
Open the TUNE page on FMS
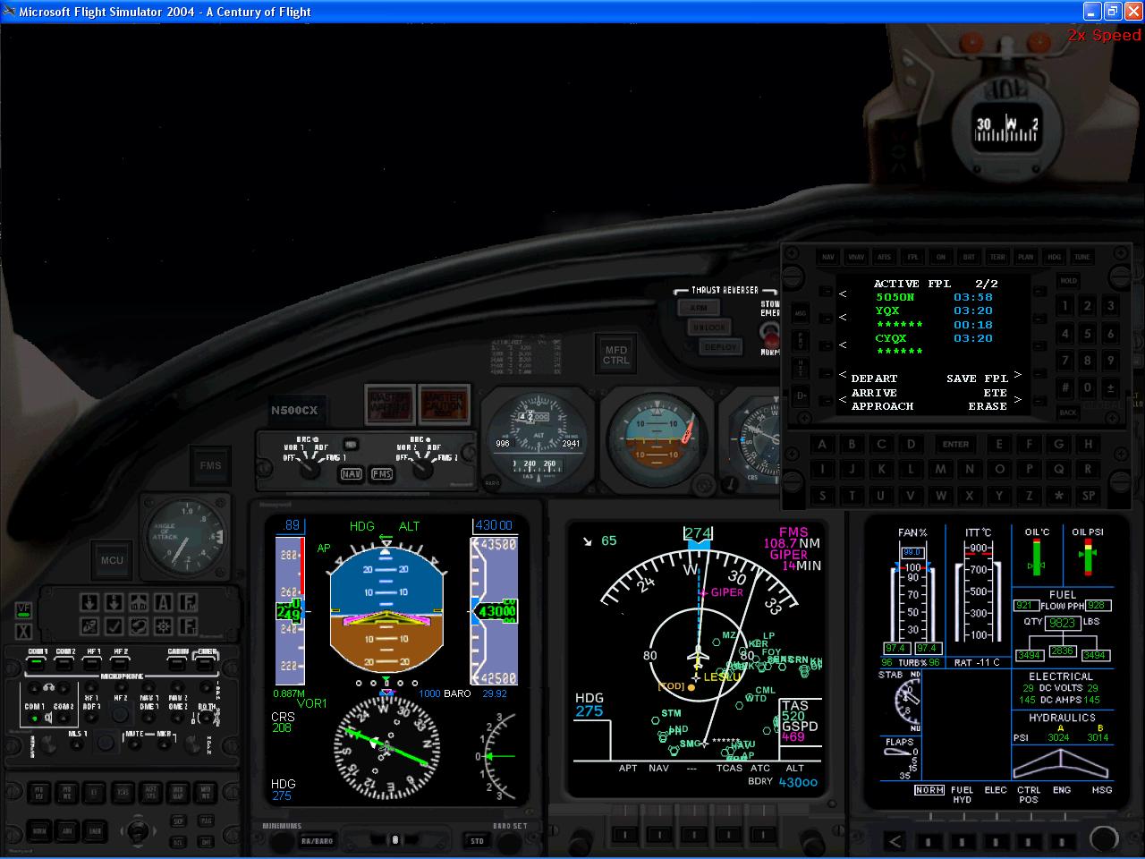[x=1082, y=257]
